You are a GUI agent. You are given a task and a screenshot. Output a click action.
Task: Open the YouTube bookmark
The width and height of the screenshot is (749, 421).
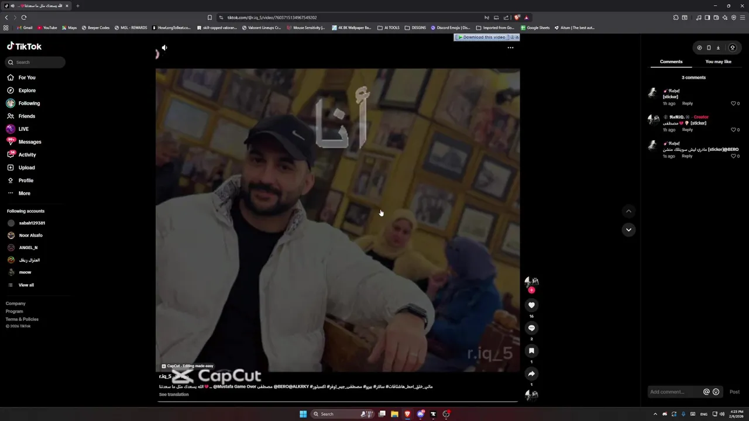point(47,27)
